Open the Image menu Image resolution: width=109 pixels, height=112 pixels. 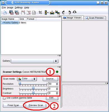10,8
